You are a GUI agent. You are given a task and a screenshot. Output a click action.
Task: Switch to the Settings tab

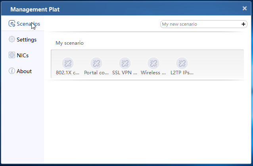[23, 40]
